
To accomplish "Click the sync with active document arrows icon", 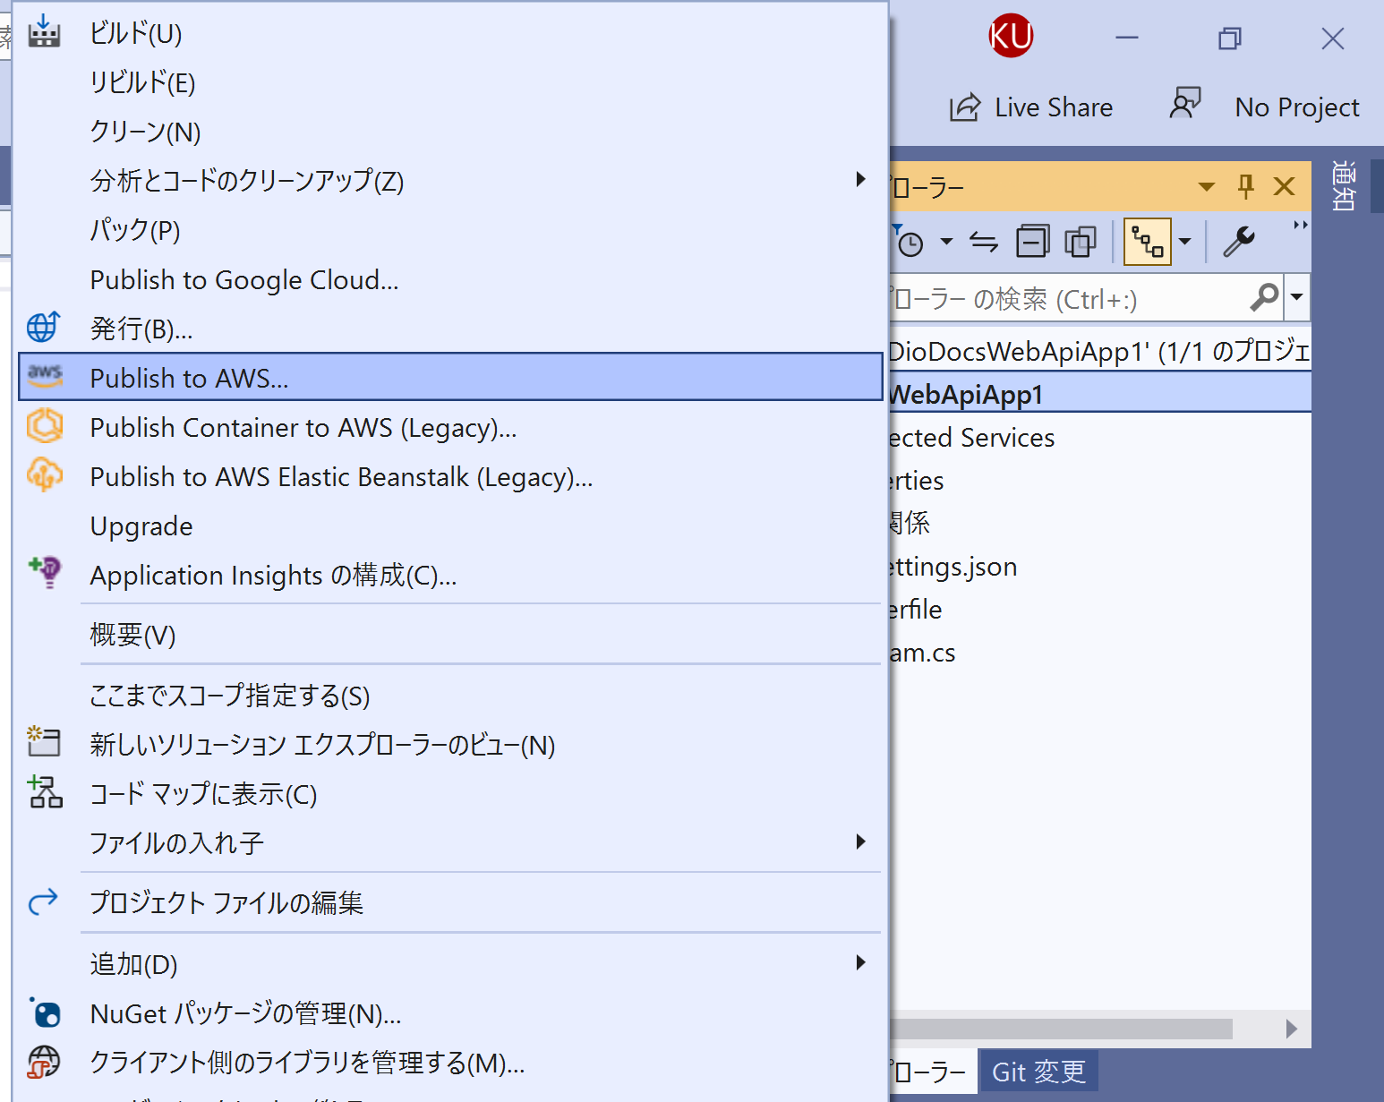I will click(x=984, y=242).
